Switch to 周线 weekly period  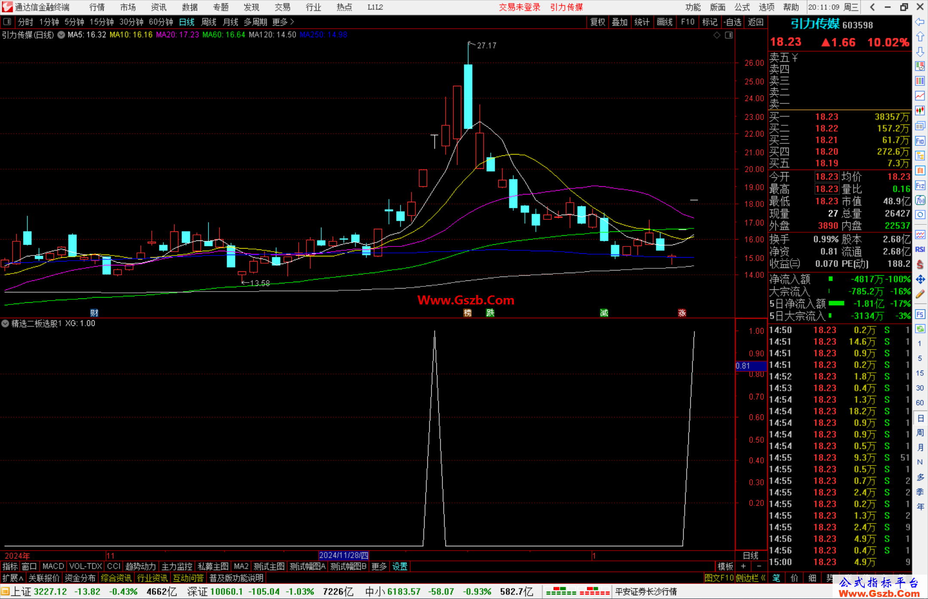tap(209, 22)
